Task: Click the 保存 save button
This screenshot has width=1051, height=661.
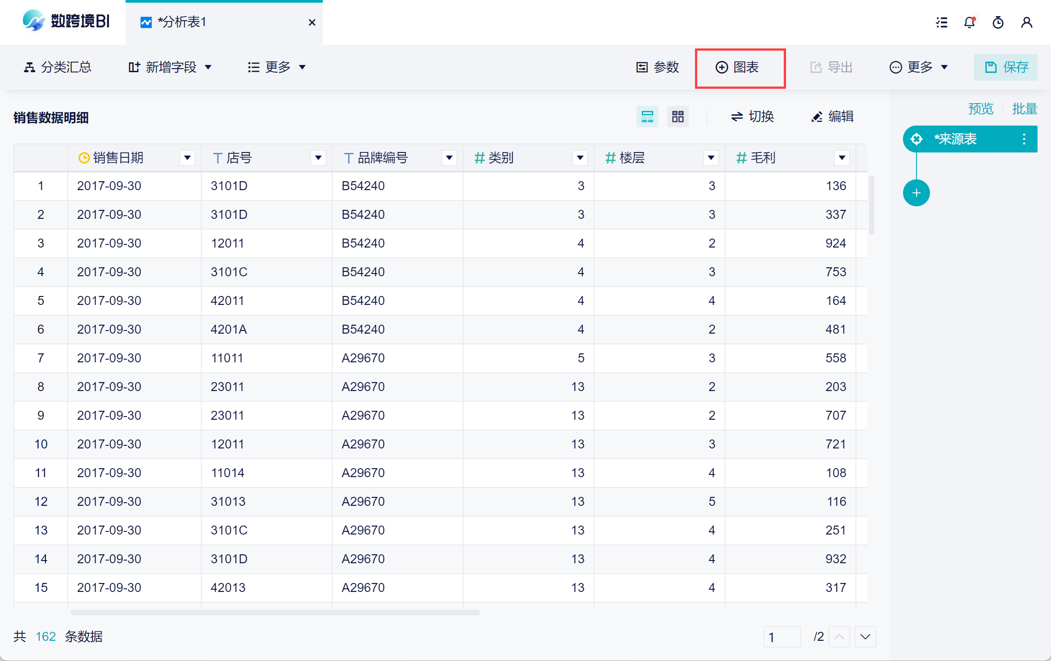Action: click(x=1006, y=67)
